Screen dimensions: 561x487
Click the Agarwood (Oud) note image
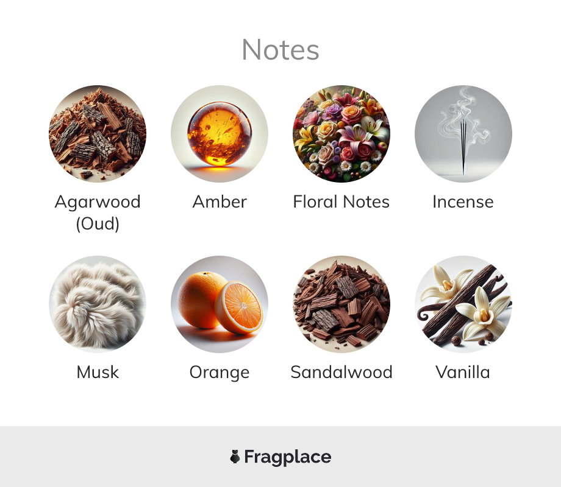coord(98,134)
